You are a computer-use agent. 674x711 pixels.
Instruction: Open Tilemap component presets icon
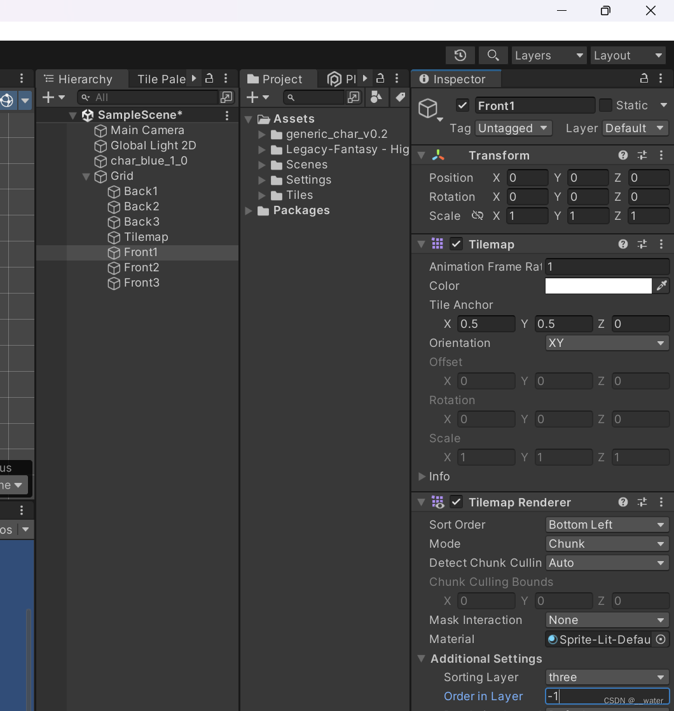point(642,245)
